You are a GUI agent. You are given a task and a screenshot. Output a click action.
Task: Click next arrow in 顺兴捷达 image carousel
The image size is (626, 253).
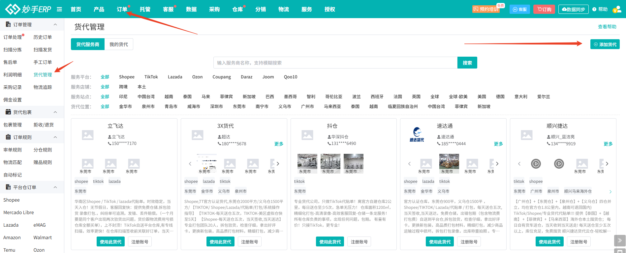coord(607,164)
